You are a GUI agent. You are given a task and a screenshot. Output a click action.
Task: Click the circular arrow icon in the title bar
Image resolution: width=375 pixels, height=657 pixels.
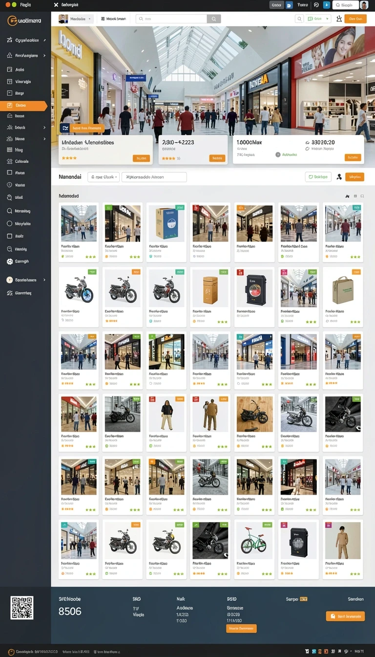tap(316, 5)
